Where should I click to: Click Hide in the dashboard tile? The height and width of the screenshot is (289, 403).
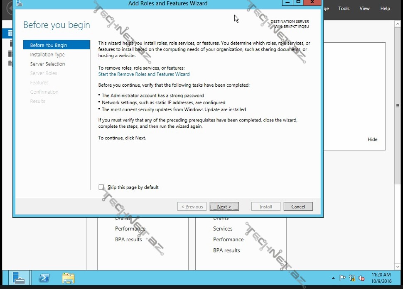pyautogui.click(x=372, y=140)
